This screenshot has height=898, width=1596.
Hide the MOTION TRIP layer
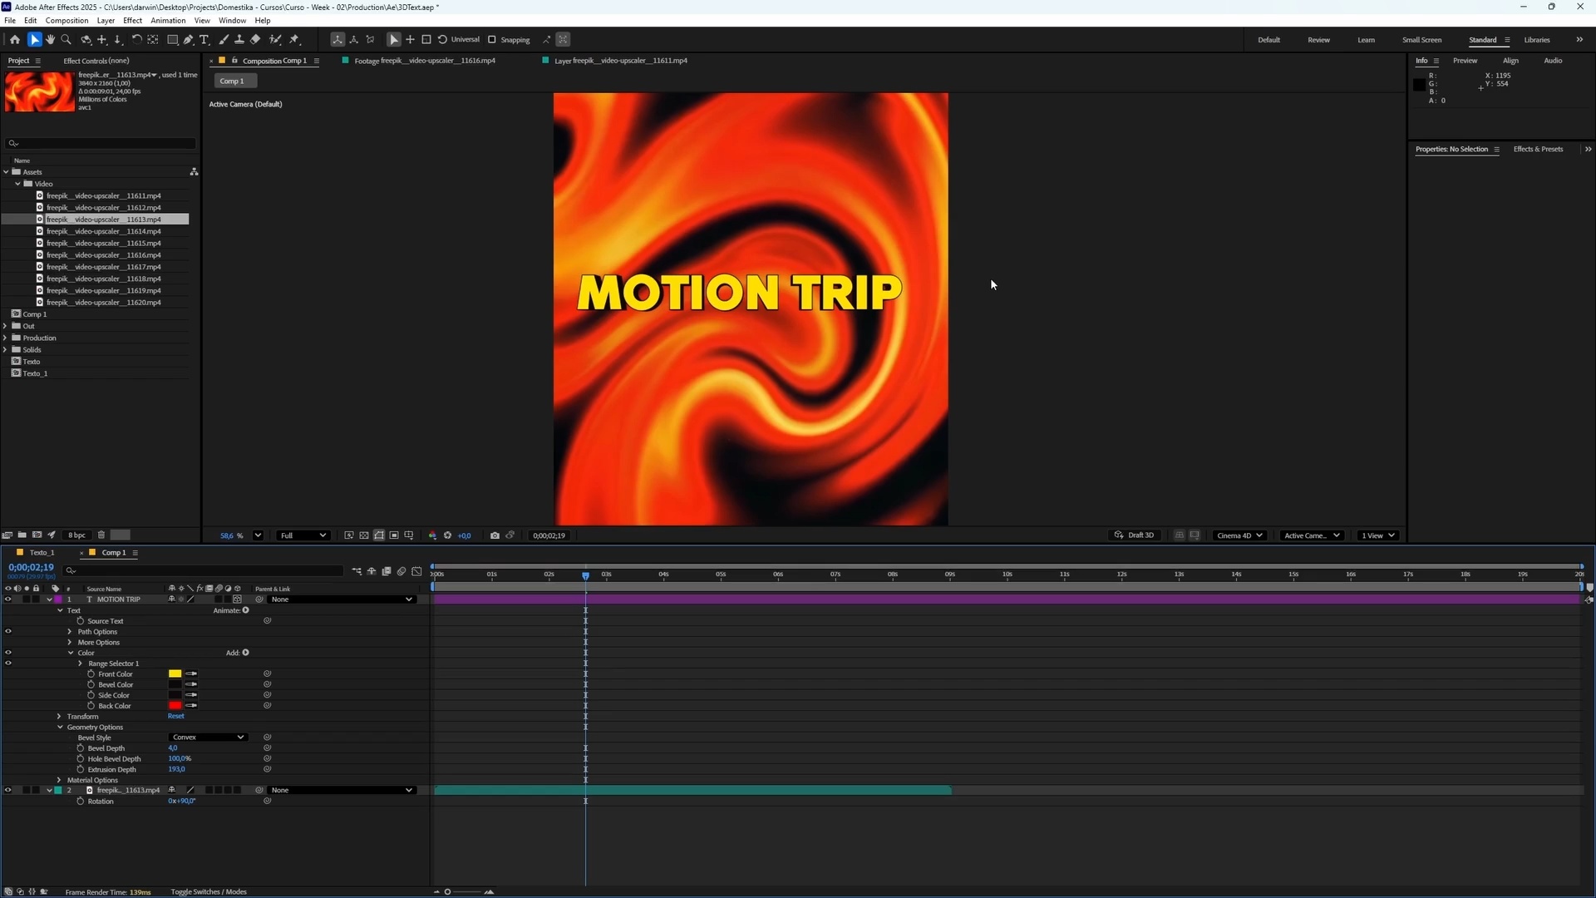[x=8, y=599]
